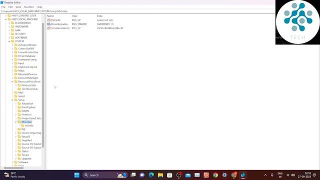320x180 pixels.
Task: Expand the Upgrade tree node
Action: 16,158
